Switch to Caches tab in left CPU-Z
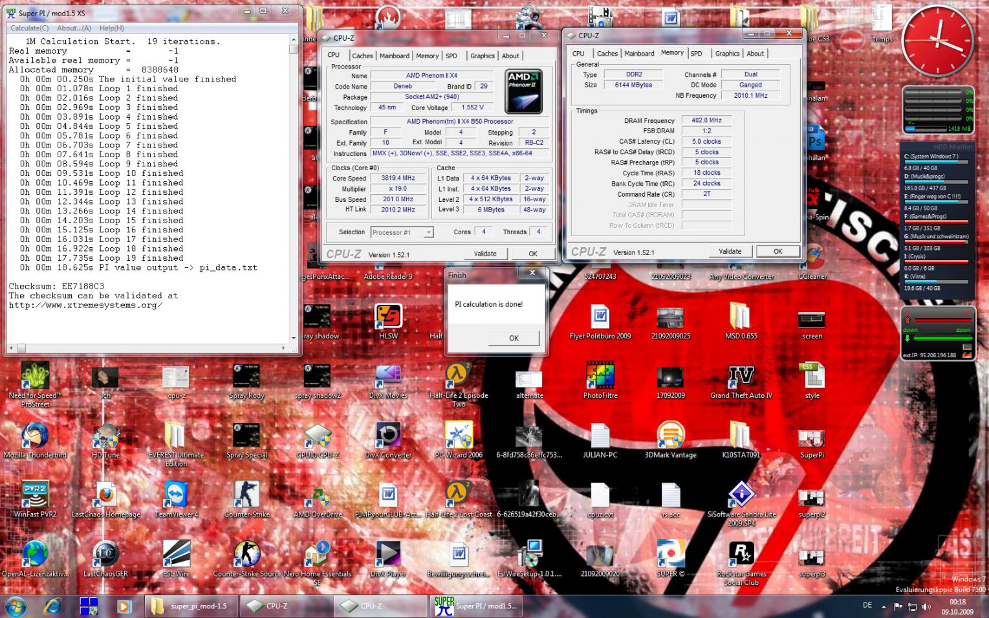Viewport: 989px width, 618px height. [362, 56]
